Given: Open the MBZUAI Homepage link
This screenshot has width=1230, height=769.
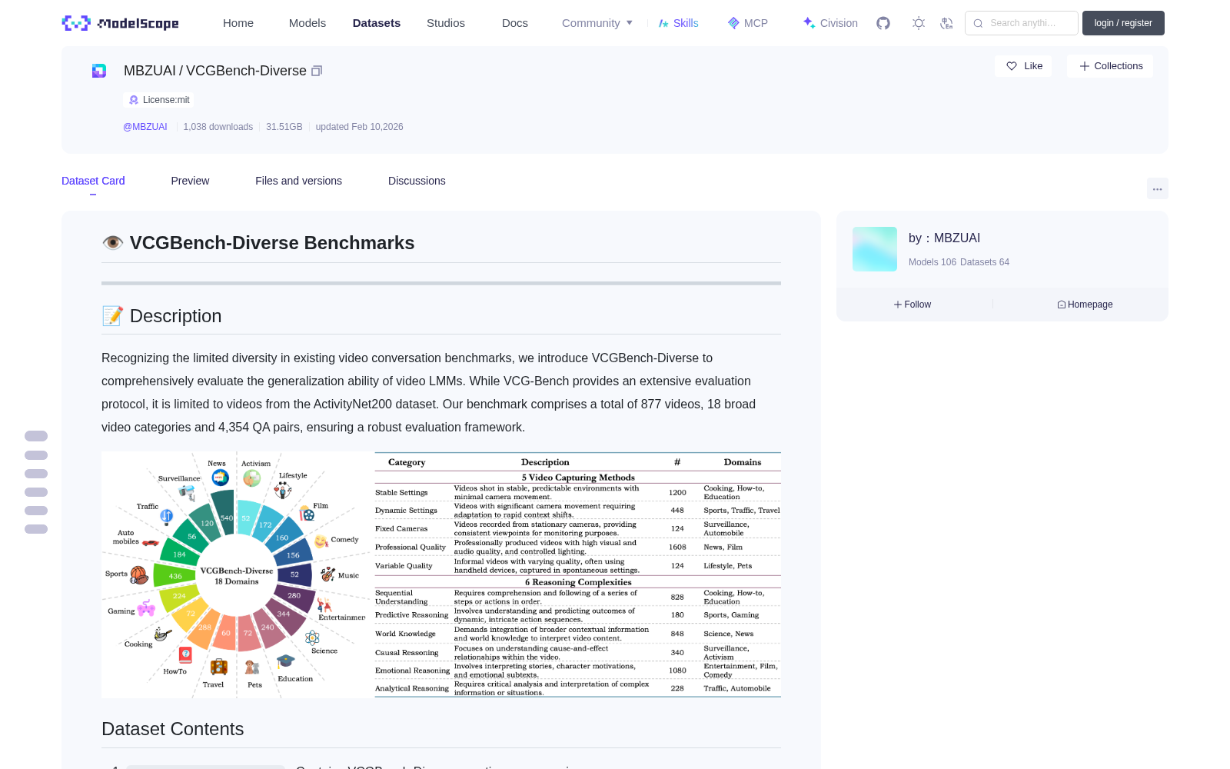Looking at the screenshot, I should click(1085, 305).
